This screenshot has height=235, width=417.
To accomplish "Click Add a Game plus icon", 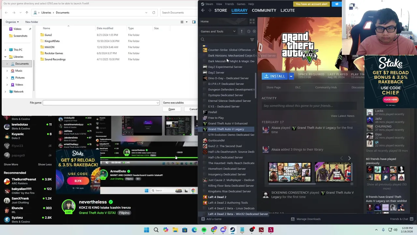I will click(202, 219).
